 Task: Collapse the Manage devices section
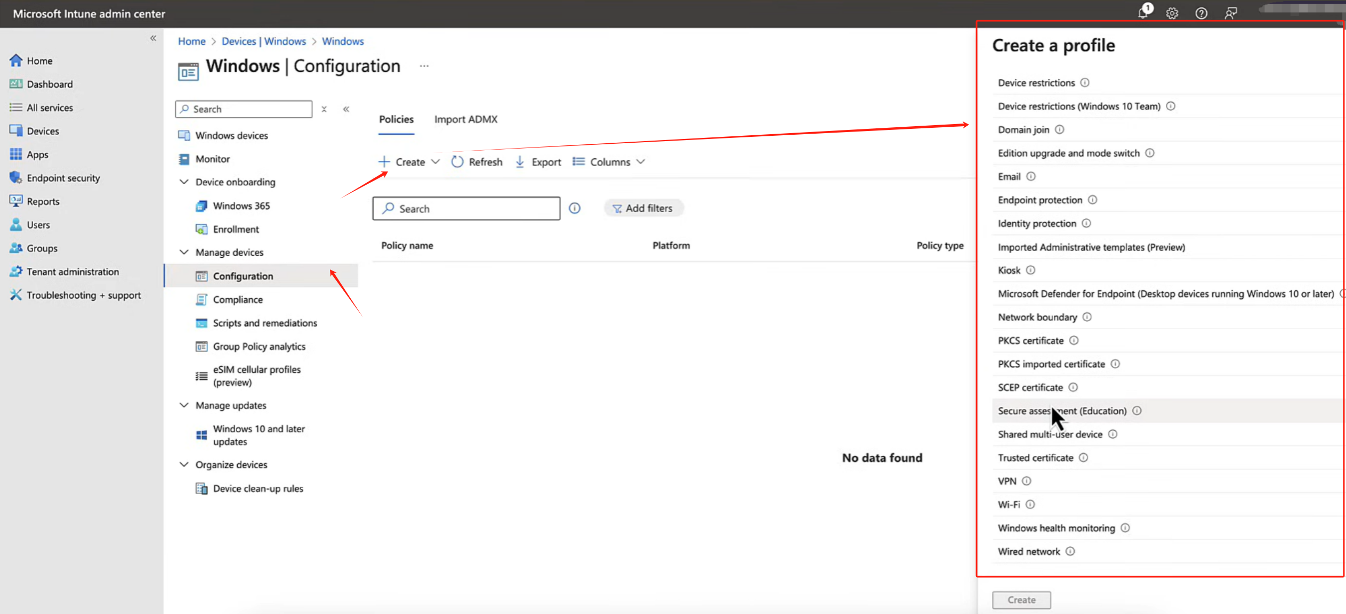[184, 252]
